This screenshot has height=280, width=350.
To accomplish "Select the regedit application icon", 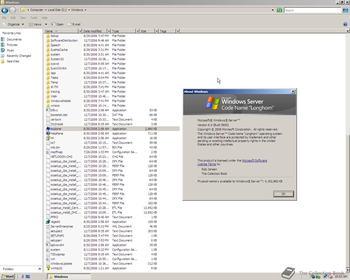I will tap(48, 222).
